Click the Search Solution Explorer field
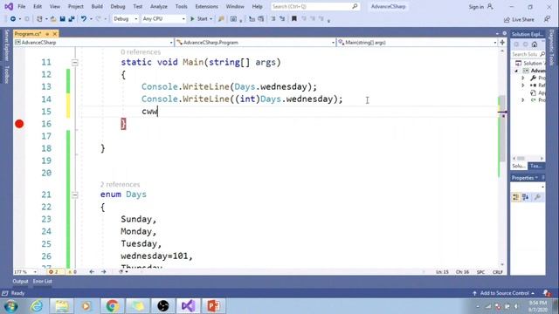This screenshot has width=559, height=314. (x=528, y=54)
